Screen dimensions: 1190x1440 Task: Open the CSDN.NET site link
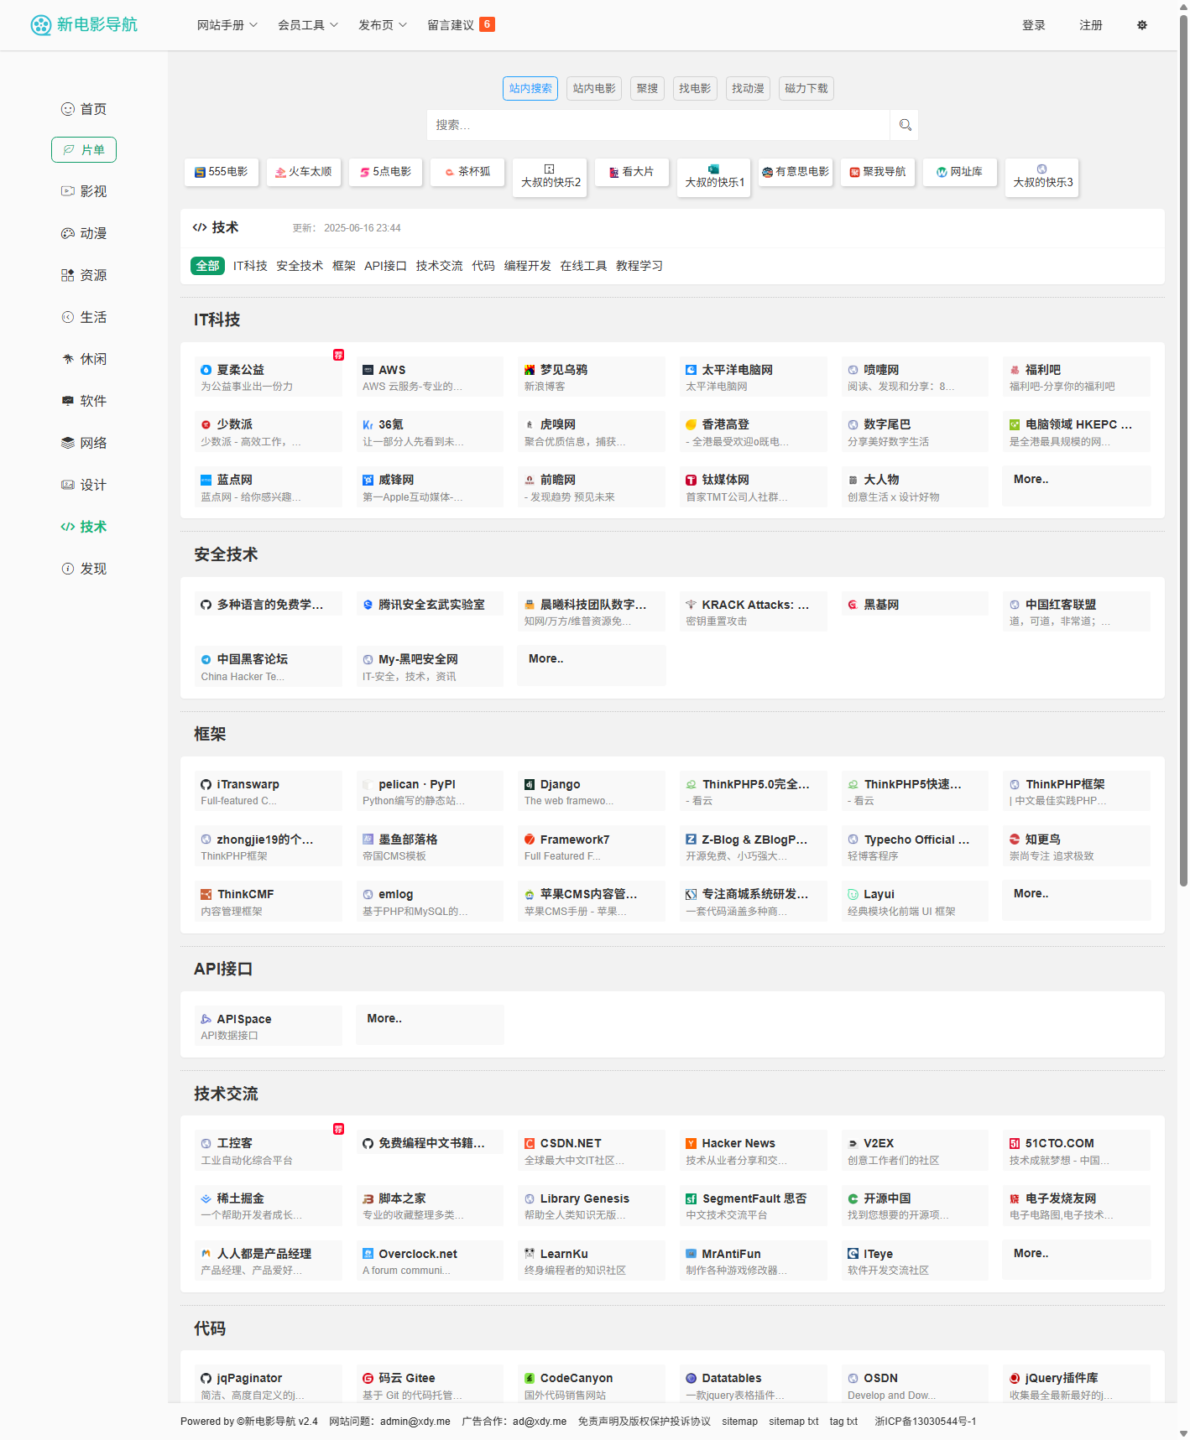click(571, 1143)
